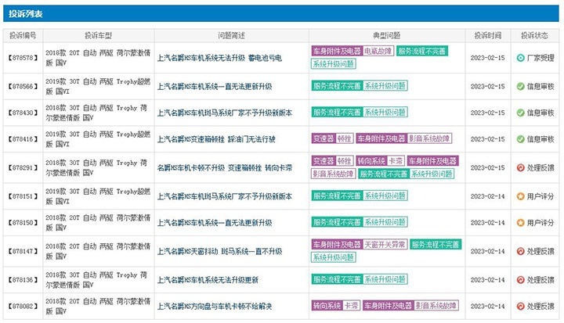Click the 转向系统 tag in row 878291
This screenshot has width=564, height=323.
point(371,161)
